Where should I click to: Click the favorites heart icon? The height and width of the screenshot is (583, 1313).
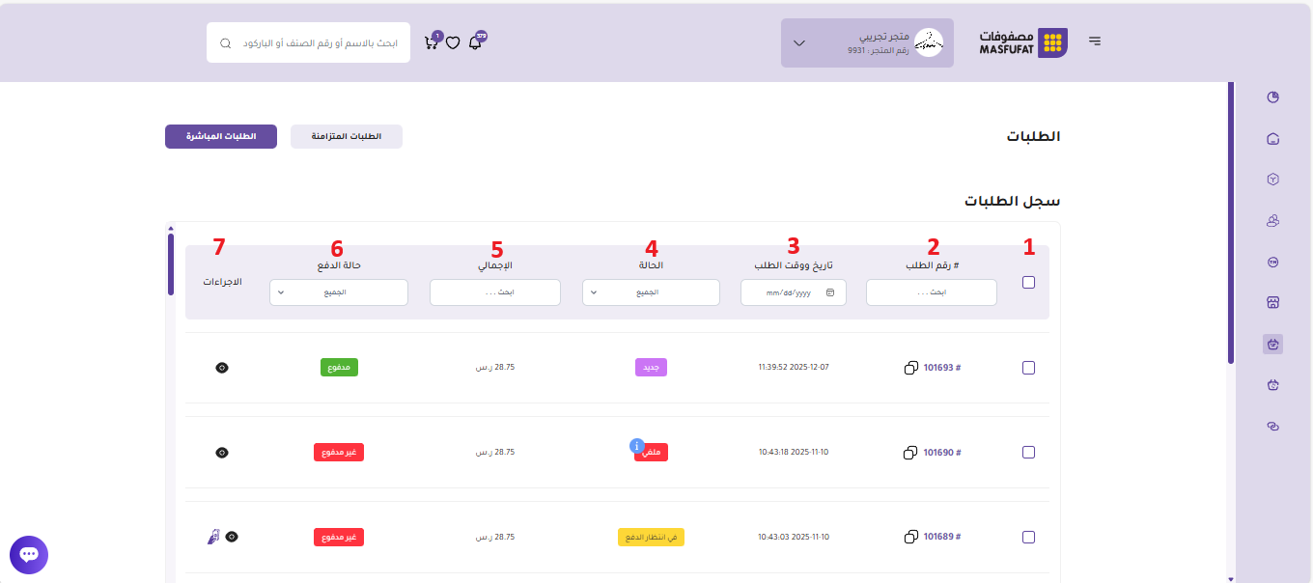453,42
